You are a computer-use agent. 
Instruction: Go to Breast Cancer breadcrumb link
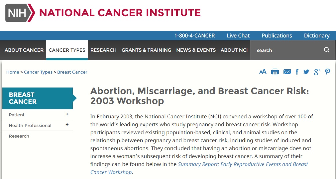point(72,72)
